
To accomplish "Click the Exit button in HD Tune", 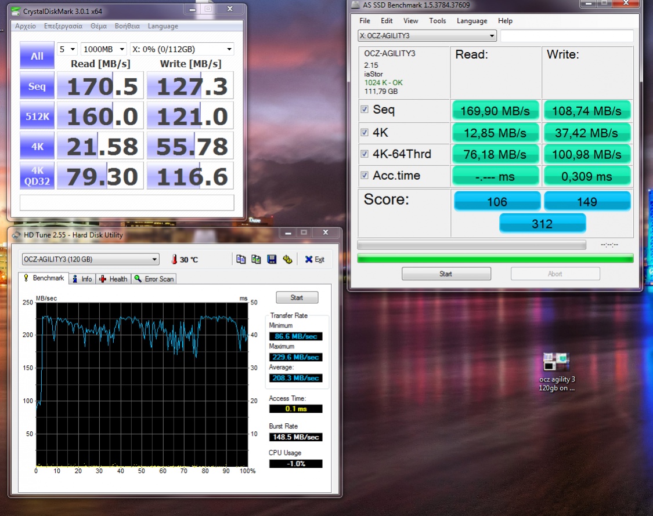I will (x=315, y=259).
